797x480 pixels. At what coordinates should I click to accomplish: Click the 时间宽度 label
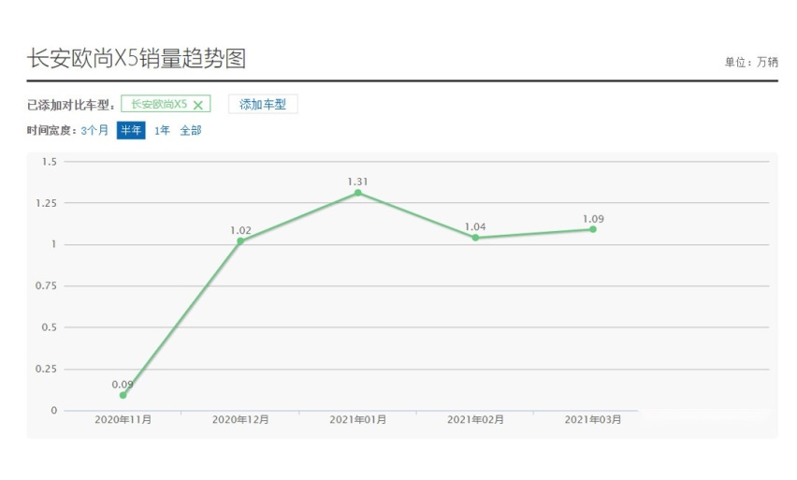click(51, 130)
